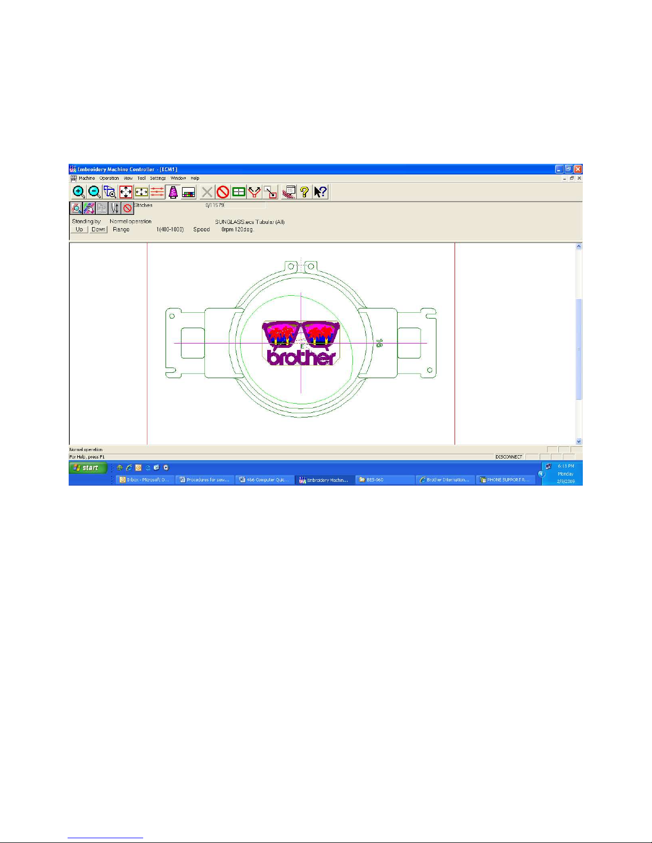Click the DISCONNECT status bar indicator
The height and width of the screenshot is (843, 652).
pos(509,457)
